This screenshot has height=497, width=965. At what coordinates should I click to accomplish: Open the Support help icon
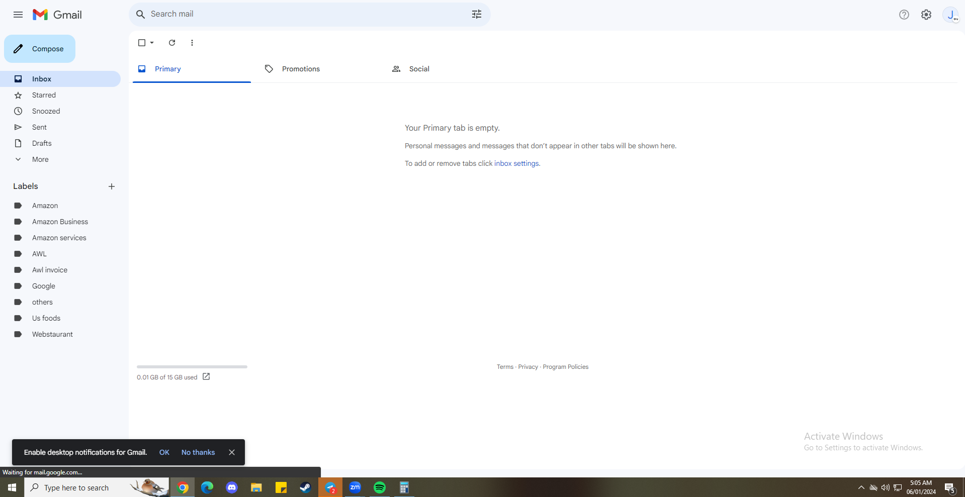tap(904, 15)
